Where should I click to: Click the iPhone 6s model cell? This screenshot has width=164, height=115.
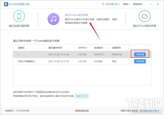[117, 54]
